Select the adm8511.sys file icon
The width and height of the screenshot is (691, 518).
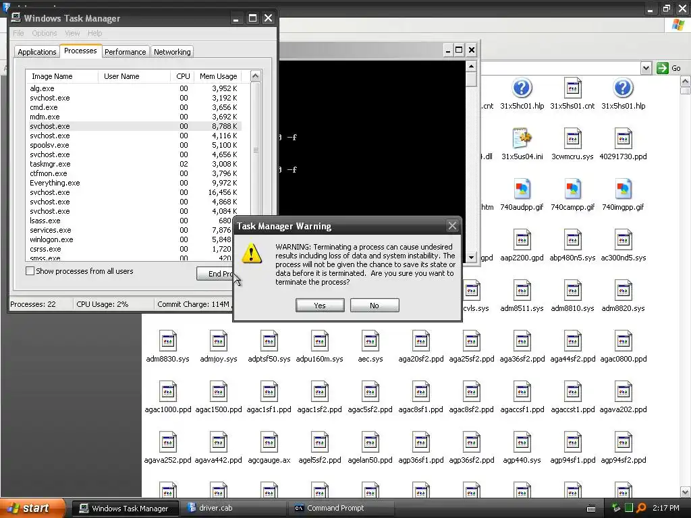[x=522, y=290]
